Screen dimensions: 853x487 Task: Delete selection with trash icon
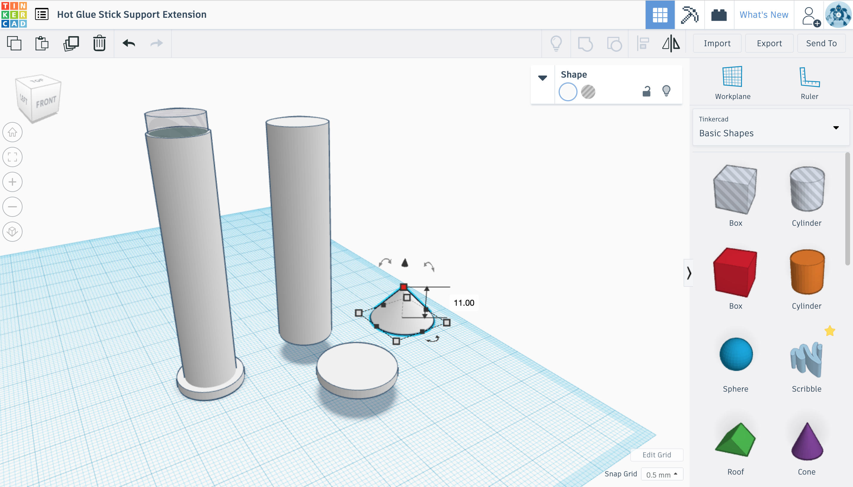coord(99,44)
